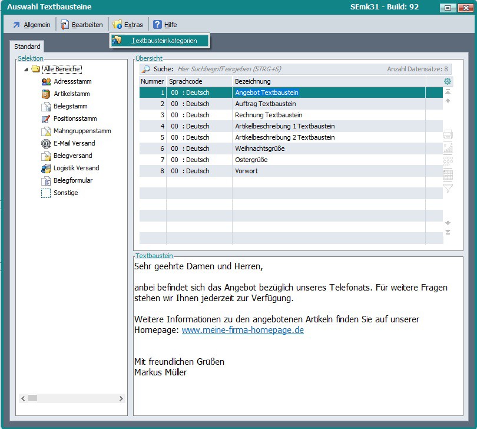Select Belegversand in the Selektion tree

(x=72, y=156)
